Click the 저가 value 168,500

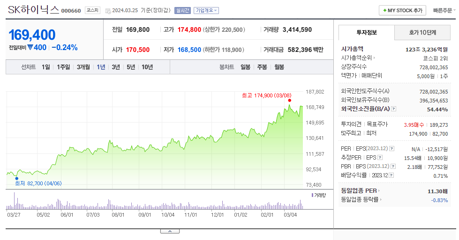click(189, 50)
